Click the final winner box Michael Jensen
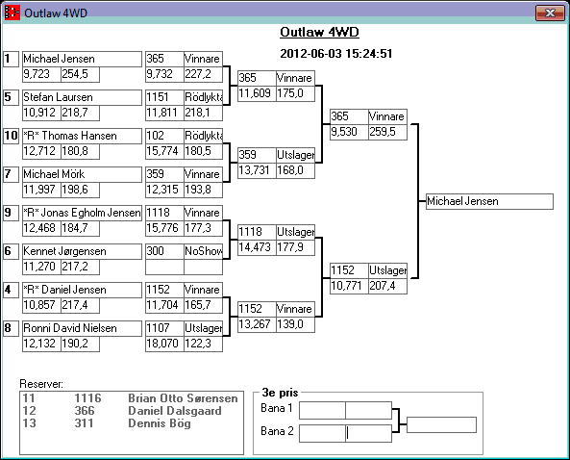 489,202
